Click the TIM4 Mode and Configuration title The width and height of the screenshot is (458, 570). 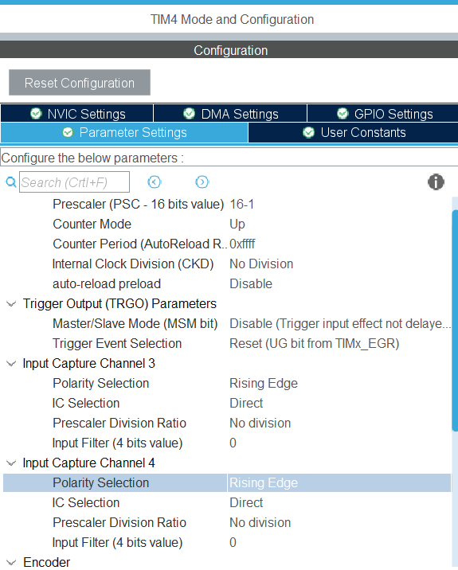click(232, 19)
